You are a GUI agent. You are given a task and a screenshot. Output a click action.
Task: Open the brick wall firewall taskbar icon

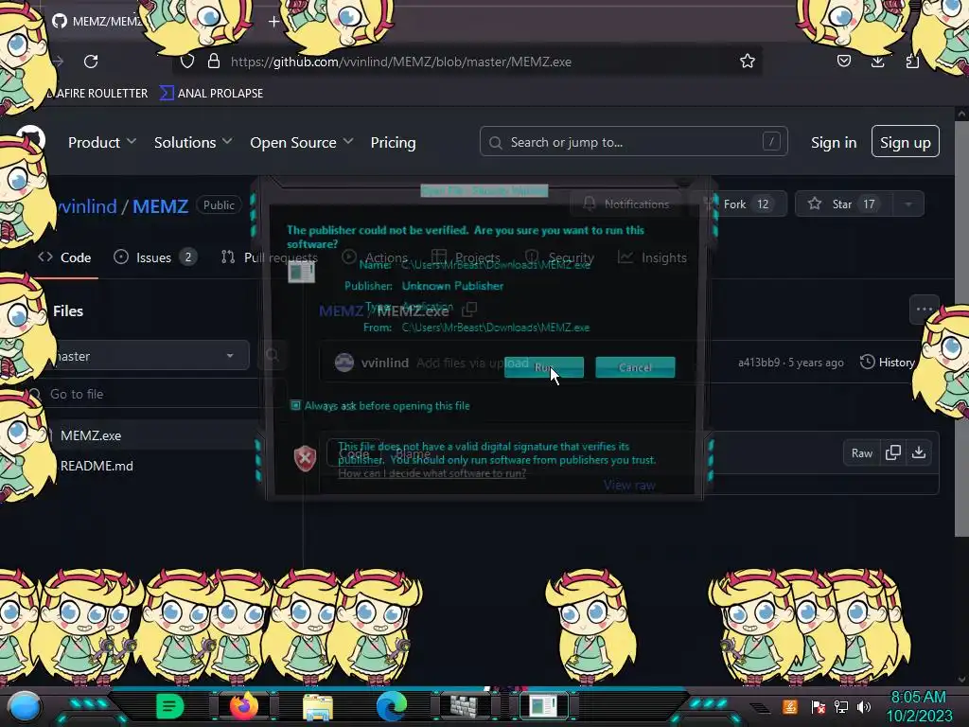pos(464,706)
